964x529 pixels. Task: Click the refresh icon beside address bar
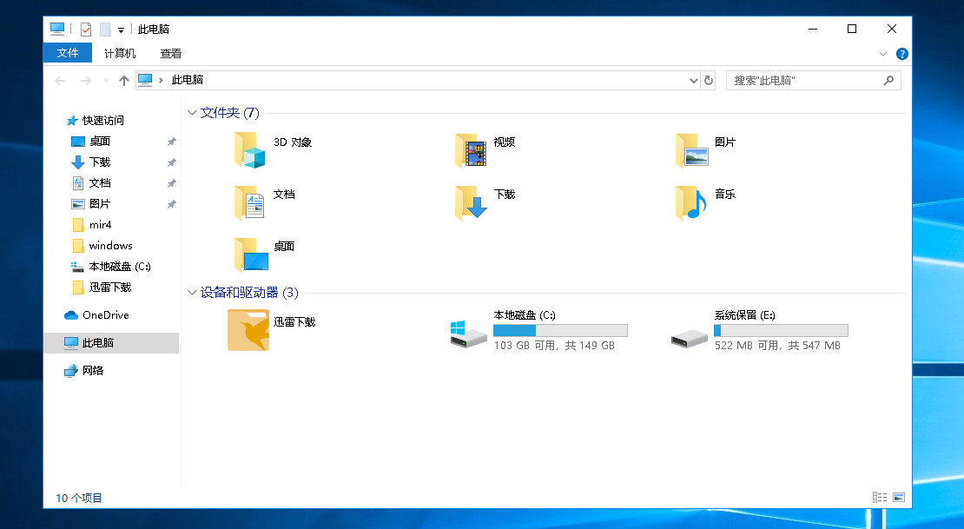coord(709,80)
